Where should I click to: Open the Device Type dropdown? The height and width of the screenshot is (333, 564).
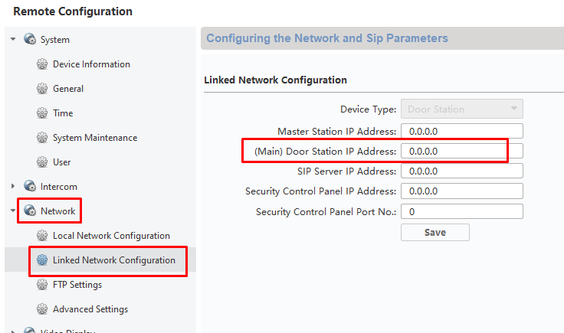click(x=462, y=109)
